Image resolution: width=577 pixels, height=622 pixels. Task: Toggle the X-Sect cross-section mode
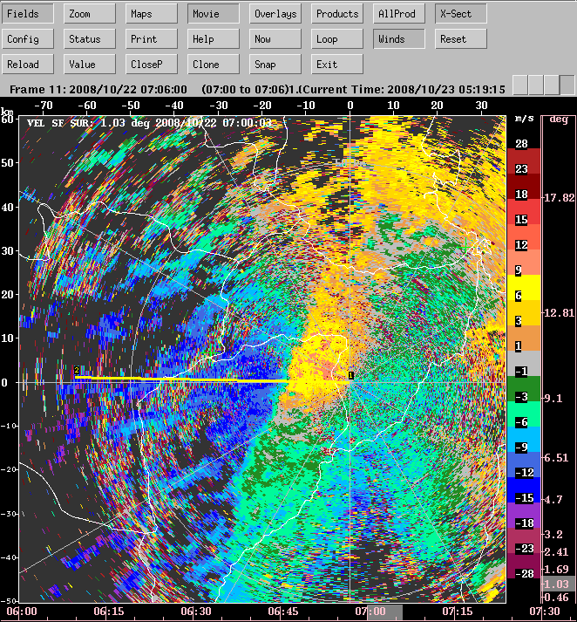click(x=461, y=14)
